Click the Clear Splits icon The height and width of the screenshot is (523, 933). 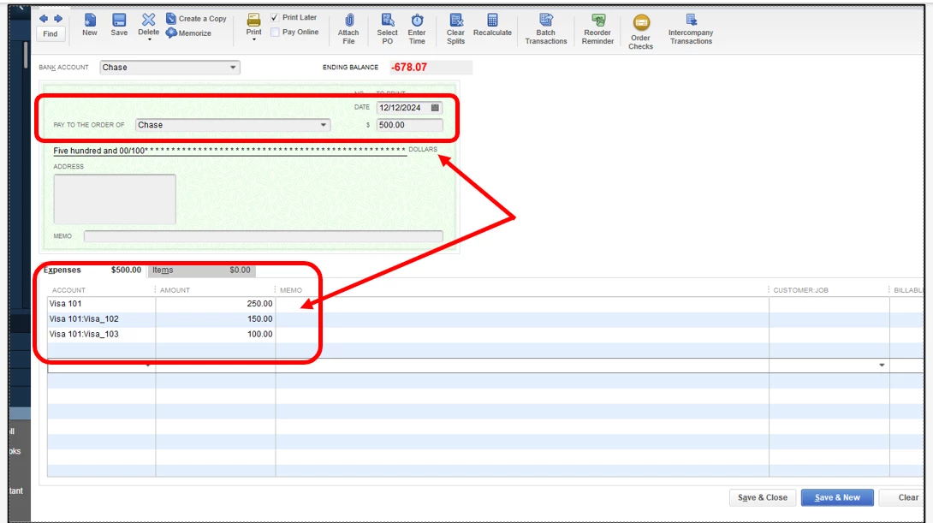455,21
